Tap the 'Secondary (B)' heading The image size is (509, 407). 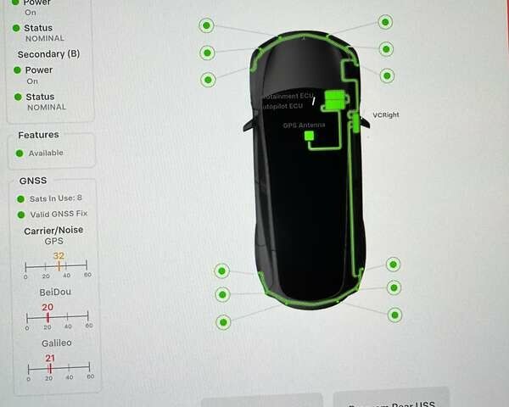click(x=48, y=54)
